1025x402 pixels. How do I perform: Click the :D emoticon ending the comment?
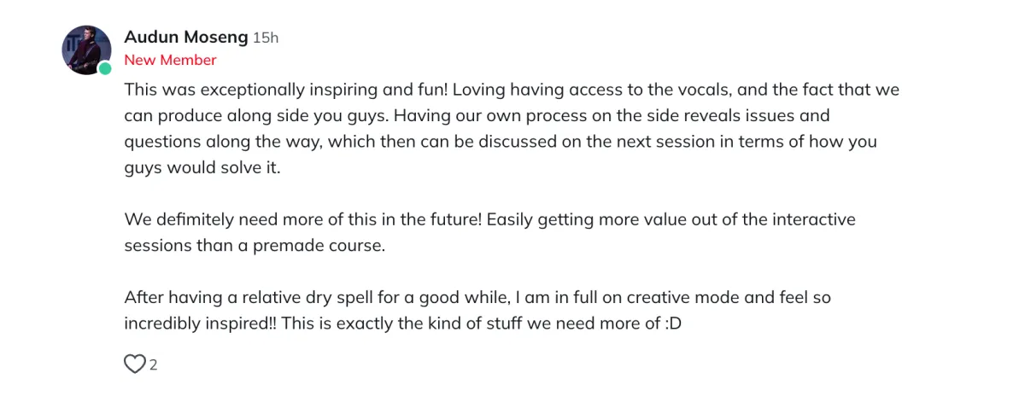pyautogui.click(x=672, y=324)
